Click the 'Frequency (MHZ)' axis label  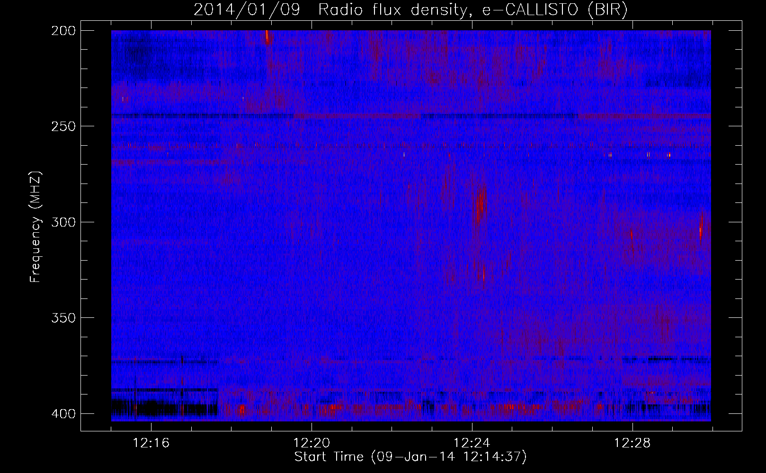pos(36,227)
